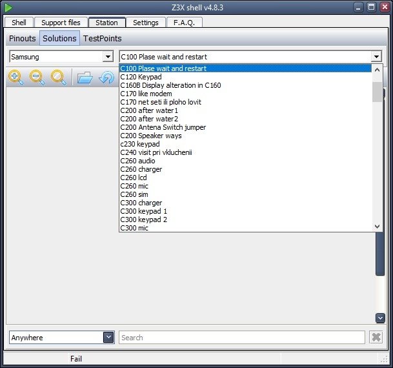Screen dimensions: 393x368
Task: Select 'C260 charger' solution
Action: click(245, 169)
